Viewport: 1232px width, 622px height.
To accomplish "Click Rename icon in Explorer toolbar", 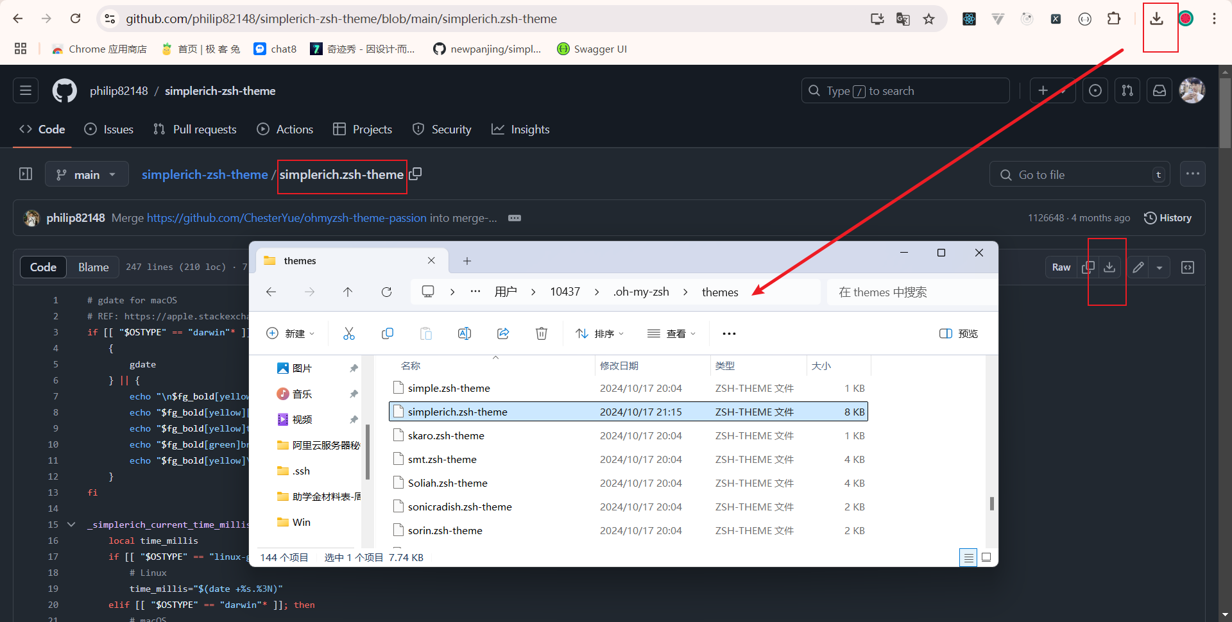I will (465, 333).
